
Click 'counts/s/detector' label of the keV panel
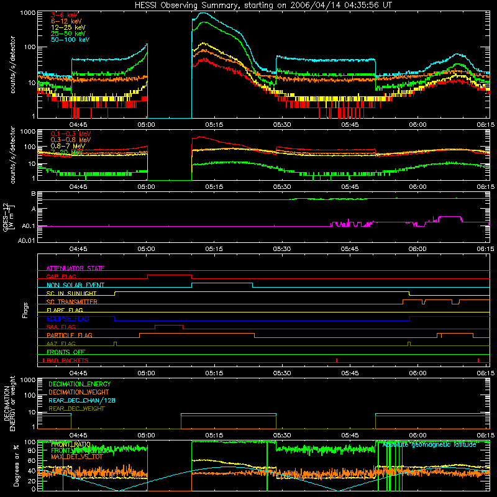(12, 65)
